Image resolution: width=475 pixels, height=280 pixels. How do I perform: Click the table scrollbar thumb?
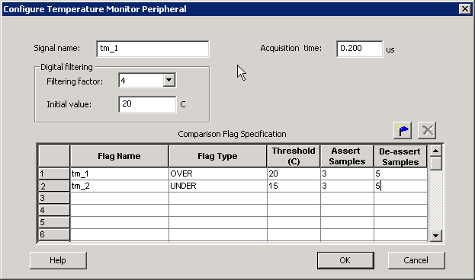point(436,164)
